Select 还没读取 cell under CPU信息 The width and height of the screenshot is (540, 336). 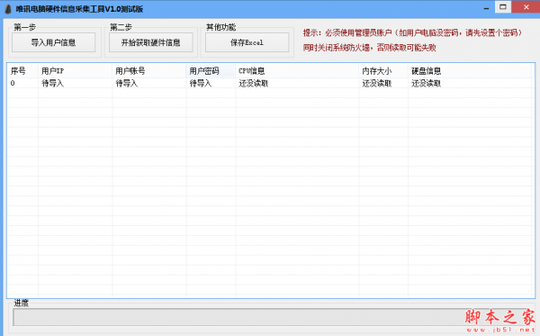click(297, 83)
